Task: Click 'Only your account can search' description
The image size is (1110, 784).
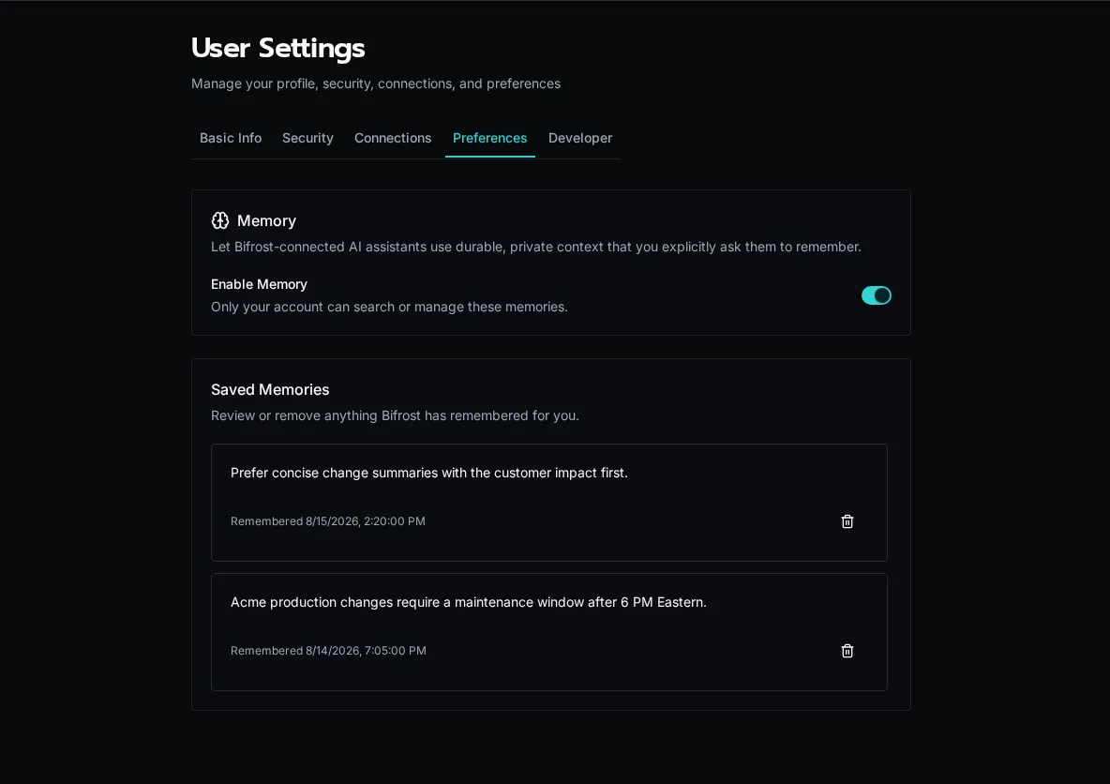Action: (389, 307)
